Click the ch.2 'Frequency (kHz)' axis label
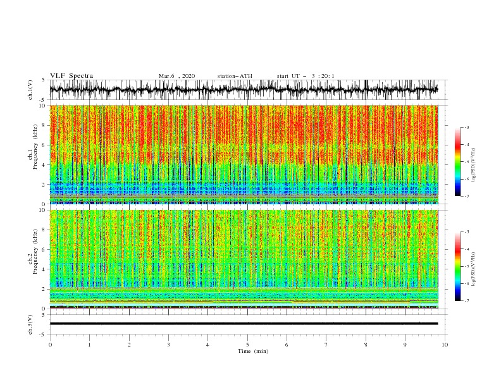Screen dimensions: 501x387 (x=35, y=251)
